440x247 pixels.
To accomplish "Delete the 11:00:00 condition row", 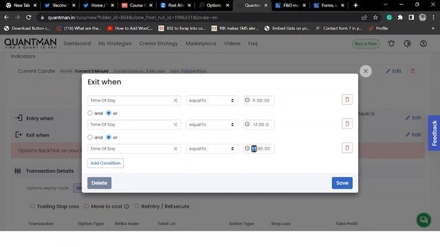I will pyautogui.click(x=346, y=99).
